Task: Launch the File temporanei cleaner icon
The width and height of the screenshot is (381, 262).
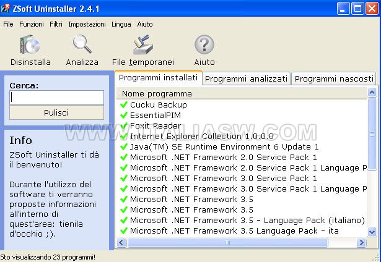Action: point(143,44)
